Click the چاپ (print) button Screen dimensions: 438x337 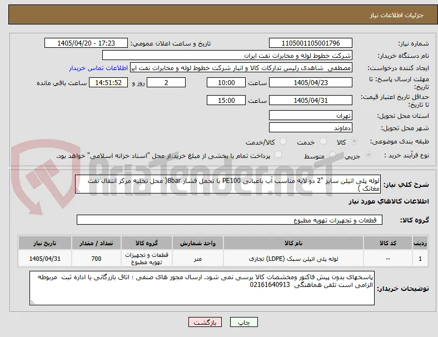coord(244,322)
